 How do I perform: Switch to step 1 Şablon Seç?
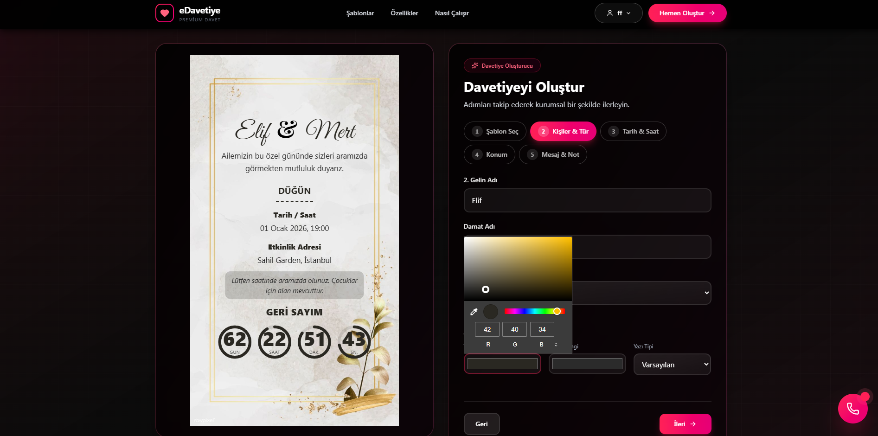click(x=494, y=131)
